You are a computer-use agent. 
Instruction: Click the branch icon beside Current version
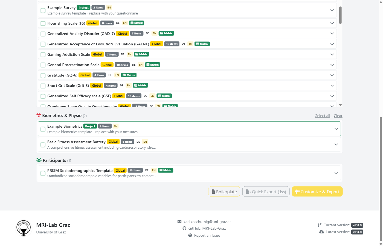(x=320, y=225)
